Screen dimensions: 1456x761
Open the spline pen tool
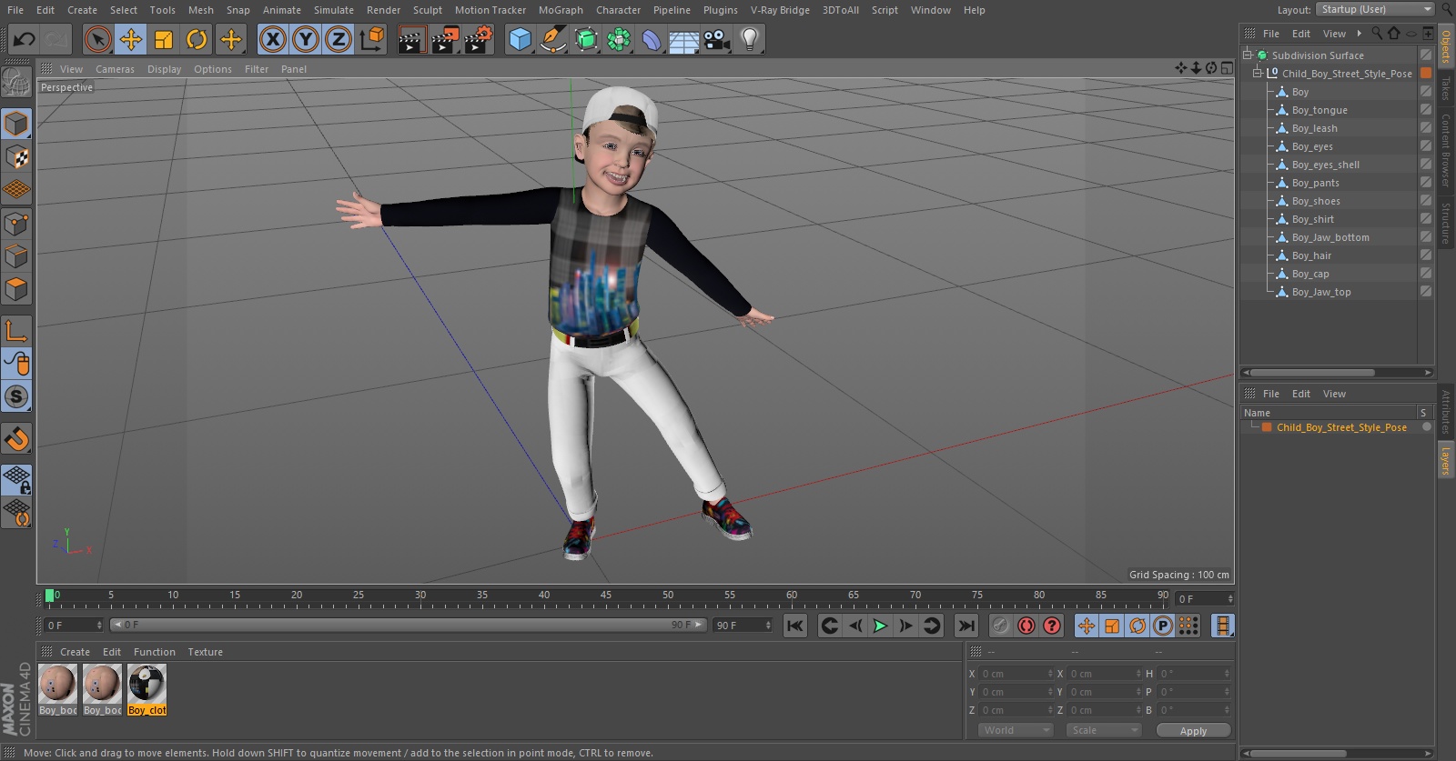click(552, 39)
